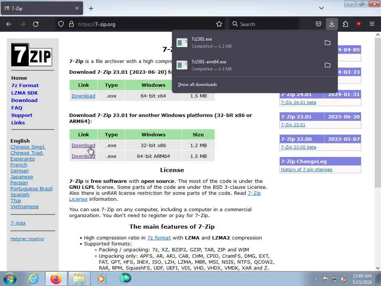Go back using the browser back arrow
The width and height of the screenshot is (381, 286).
coord(9,24)
